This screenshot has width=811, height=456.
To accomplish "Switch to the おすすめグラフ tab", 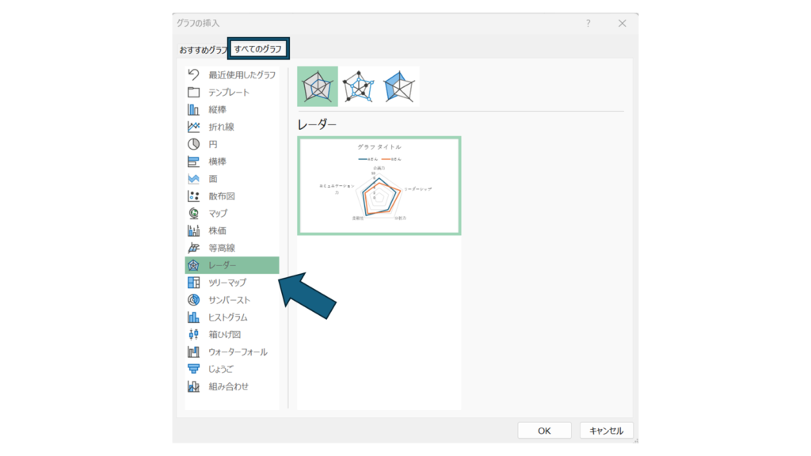I will (x=203, y=50).
